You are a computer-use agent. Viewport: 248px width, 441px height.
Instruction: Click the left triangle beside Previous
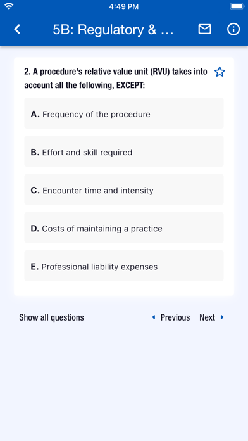point(154,317)
